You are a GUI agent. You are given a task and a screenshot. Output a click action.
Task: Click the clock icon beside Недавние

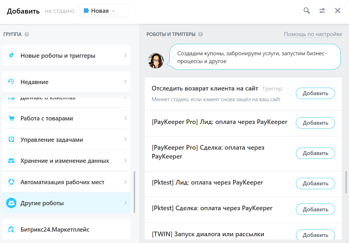[11, 82]
